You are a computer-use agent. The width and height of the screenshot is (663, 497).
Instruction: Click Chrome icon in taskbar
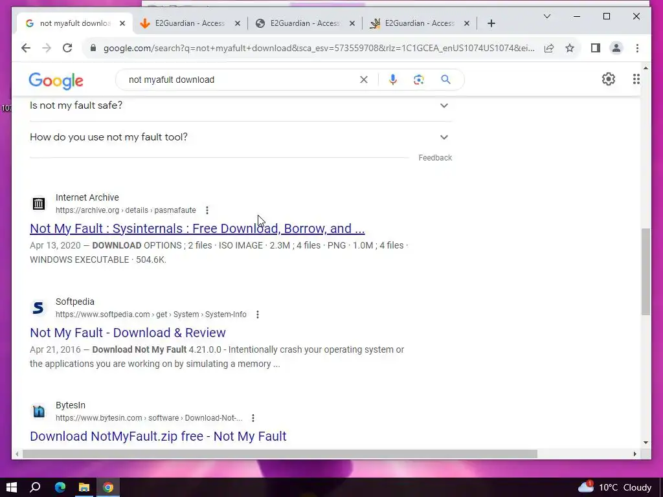point(108,487)
